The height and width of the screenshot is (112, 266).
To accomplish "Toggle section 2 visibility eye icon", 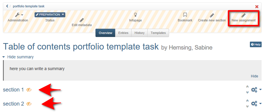I will (29, 104).
